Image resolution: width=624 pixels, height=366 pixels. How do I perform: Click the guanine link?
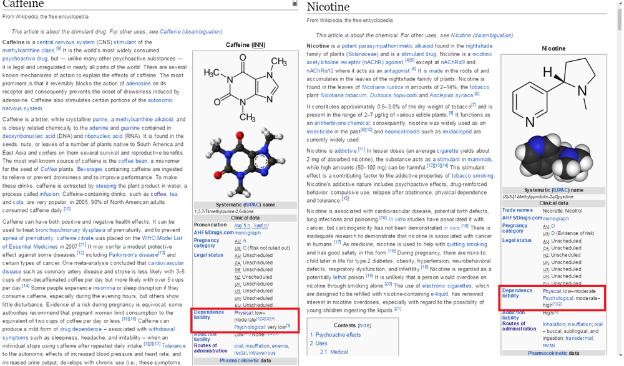tap(130, 128)
